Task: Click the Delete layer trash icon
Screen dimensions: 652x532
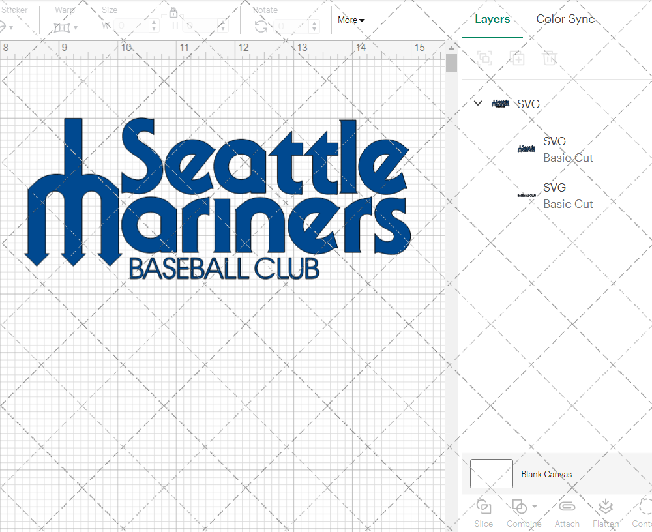Action: coord(549,58)
